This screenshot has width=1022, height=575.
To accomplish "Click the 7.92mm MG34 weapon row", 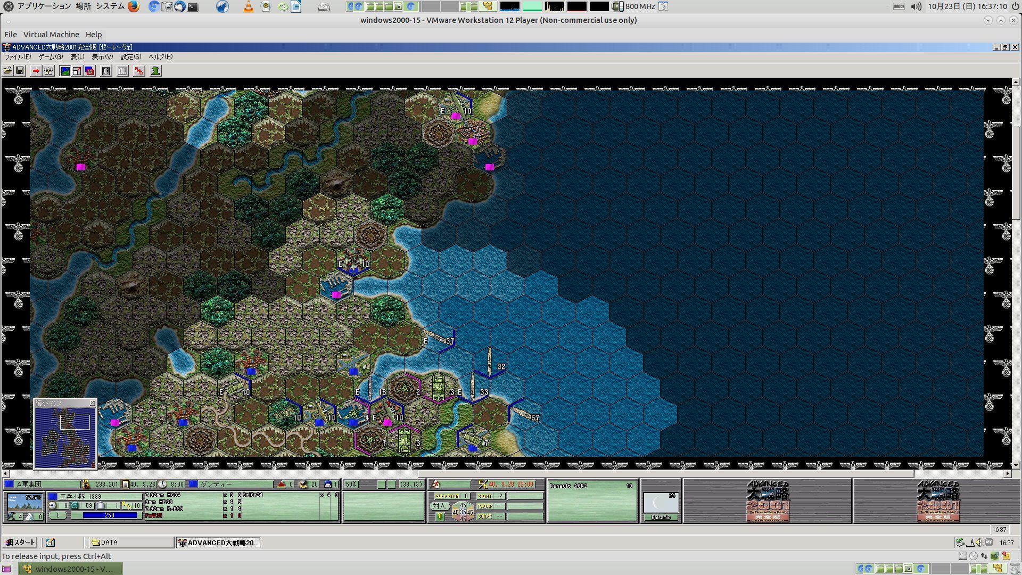I will click(194, 495).
